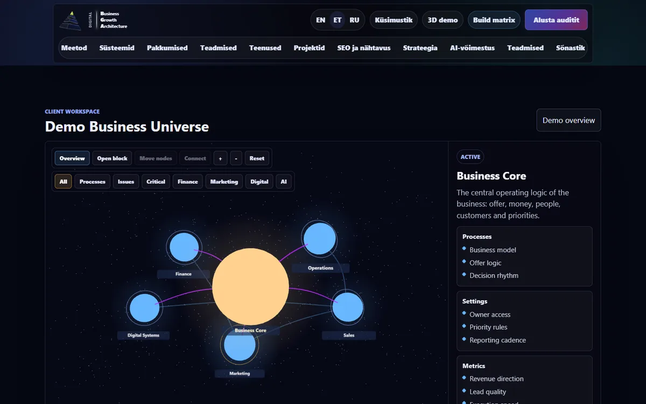Select the ET language option
The image size is (646, 404).
(338, 20)
